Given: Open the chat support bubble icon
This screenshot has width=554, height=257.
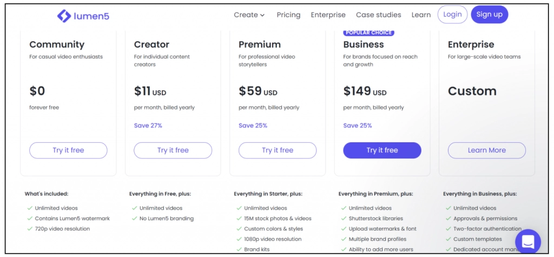Looking at the screenshot, I should 527,241.
